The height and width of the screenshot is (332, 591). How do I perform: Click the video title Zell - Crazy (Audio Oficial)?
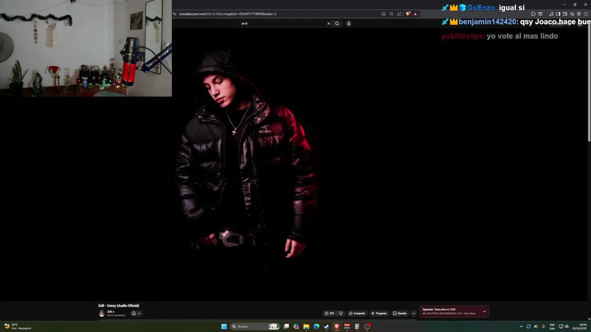tap(119, 306)
